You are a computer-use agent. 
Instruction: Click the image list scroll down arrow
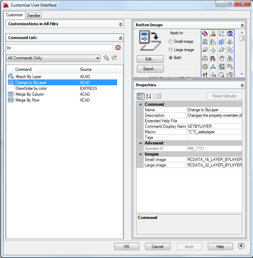(x=242, y=74)
